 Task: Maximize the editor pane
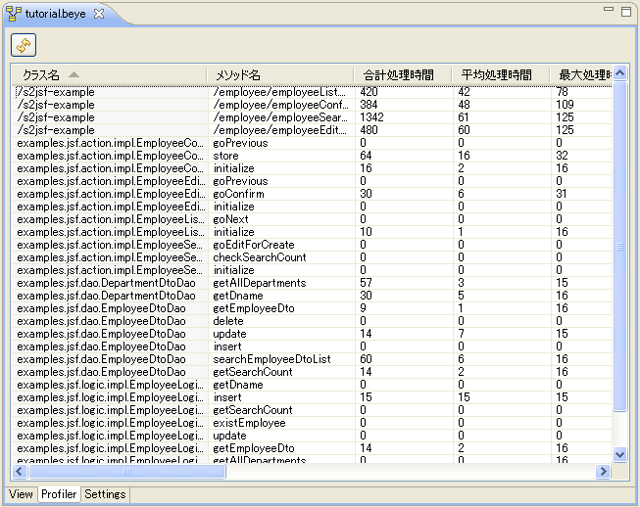(x=626, y=12)
